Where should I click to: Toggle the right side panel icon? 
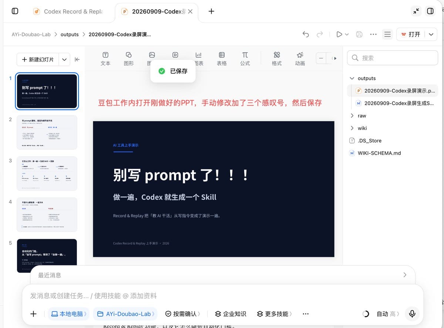click(430, 11)
